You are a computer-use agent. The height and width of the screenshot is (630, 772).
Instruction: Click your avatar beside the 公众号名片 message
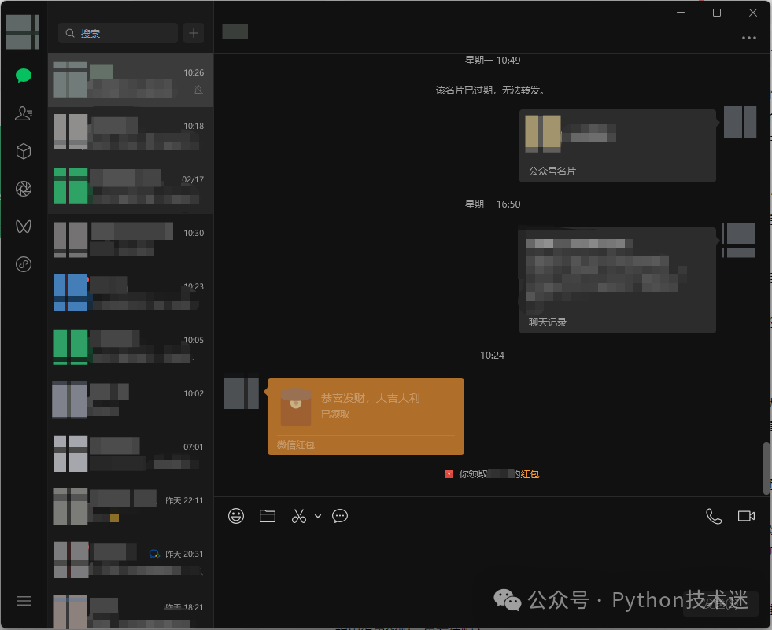click(740, 122)
